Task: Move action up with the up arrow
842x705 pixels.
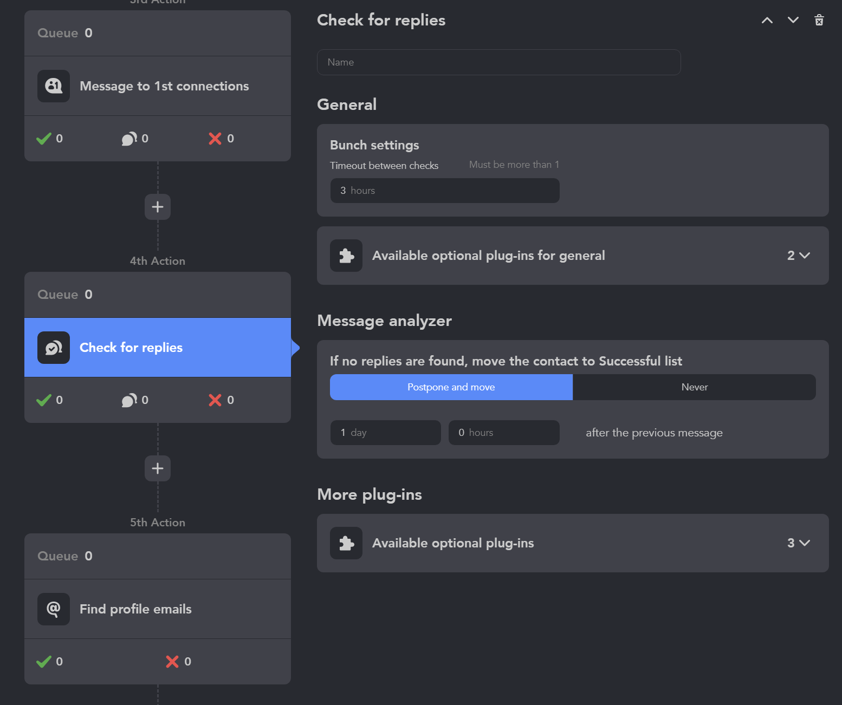Action: [767, 21]
